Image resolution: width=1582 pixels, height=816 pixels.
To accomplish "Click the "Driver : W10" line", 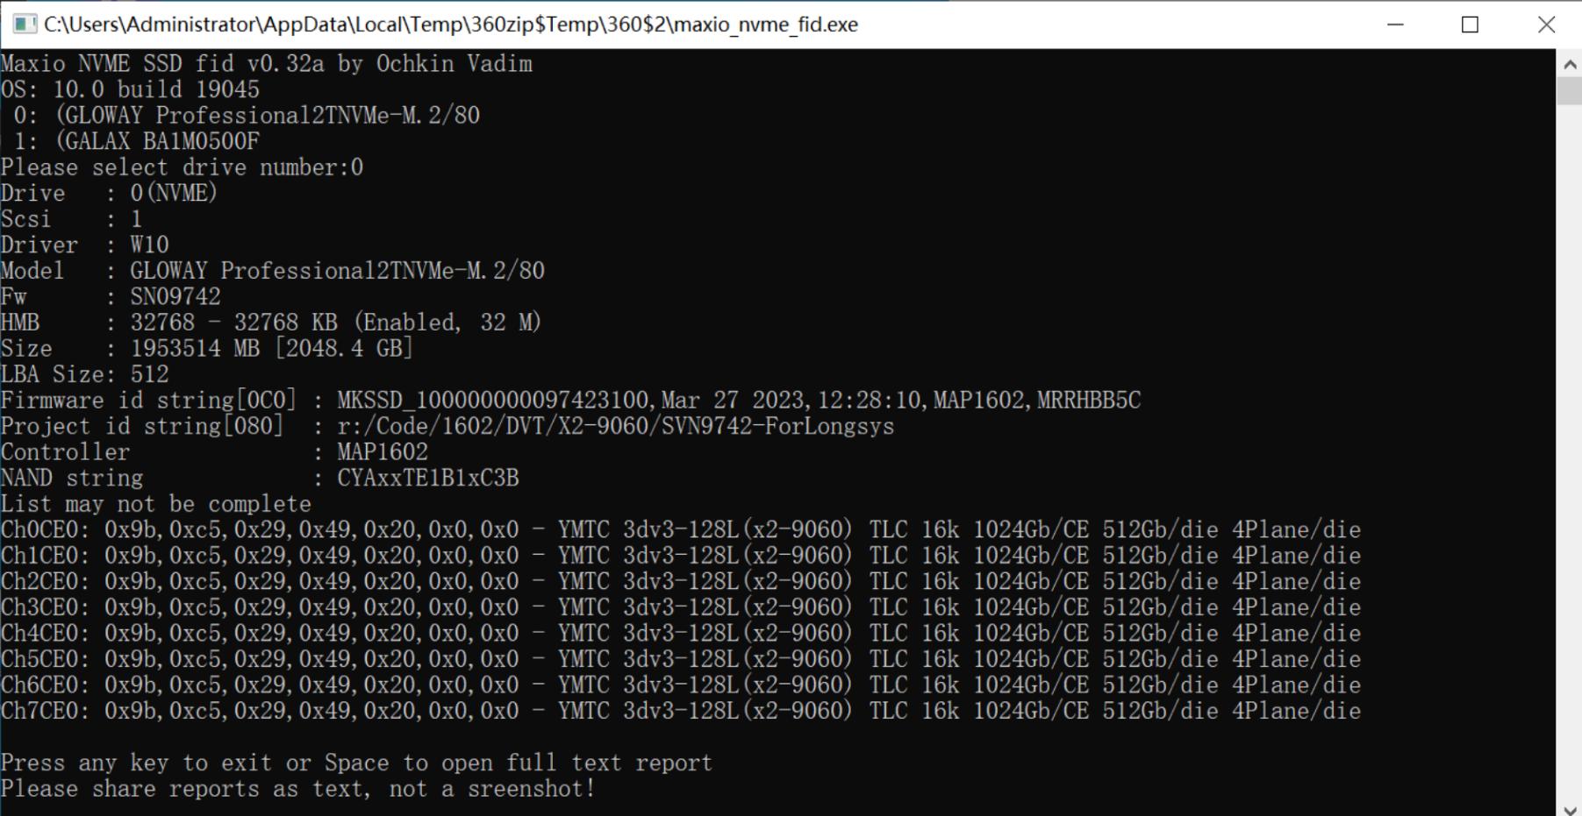I will [x=85, y=245].
